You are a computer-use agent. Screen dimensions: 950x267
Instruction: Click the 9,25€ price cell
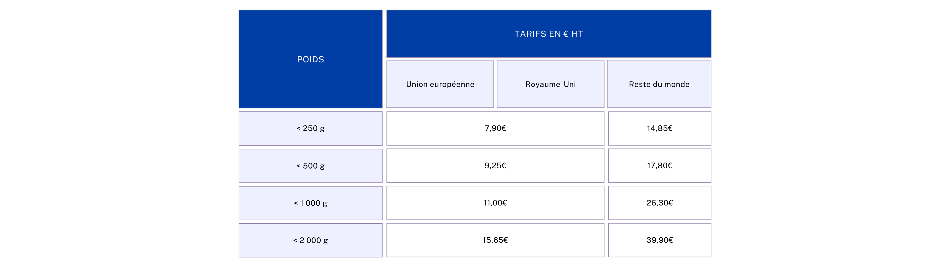[495, 166]
